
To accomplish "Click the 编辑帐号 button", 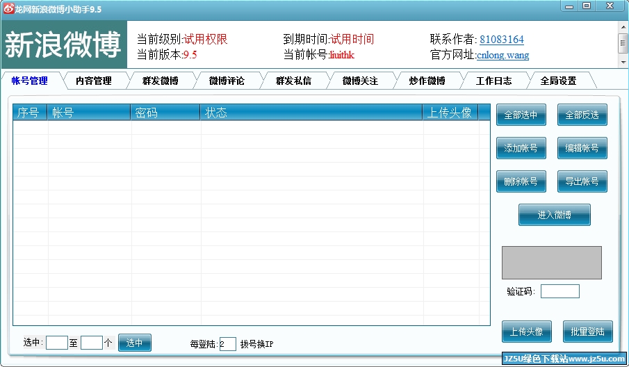I will [x=582, y=148].
